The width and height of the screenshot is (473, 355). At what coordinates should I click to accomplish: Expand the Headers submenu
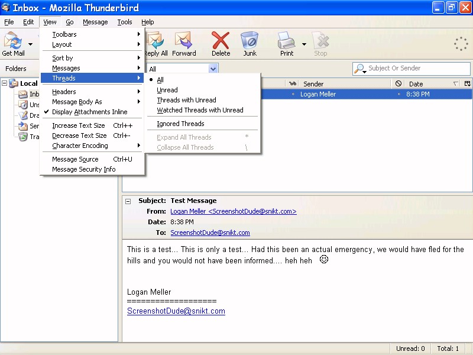click(x=92, y=92)
